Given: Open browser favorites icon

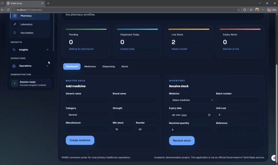Looking at the screenshot, I should pyautogui.click(x=251, y=10).
